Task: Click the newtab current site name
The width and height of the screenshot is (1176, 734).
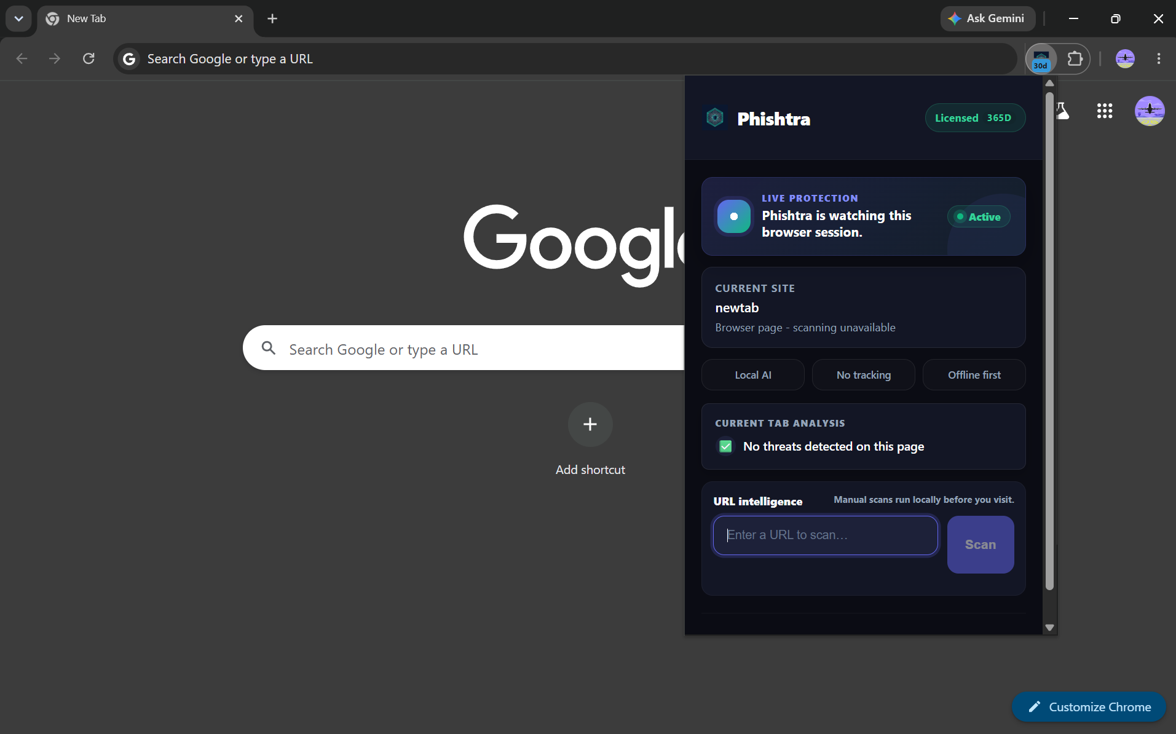Action: tap(737, 308)
